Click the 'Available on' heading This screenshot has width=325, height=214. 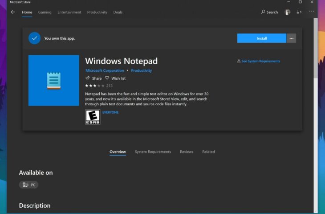pyautogui.click(x=36, y=173)
